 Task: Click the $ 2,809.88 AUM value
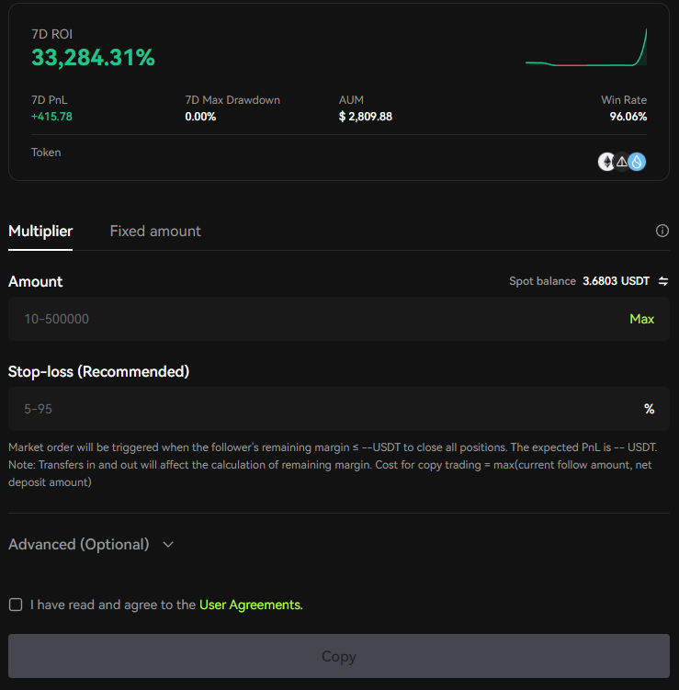pyautogui.click(x=366, y=117)
